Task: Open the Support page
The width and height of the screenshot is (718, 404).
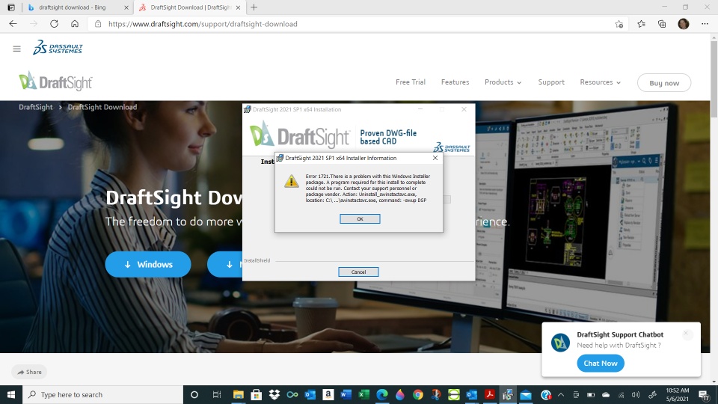Action: coord(551,82)
